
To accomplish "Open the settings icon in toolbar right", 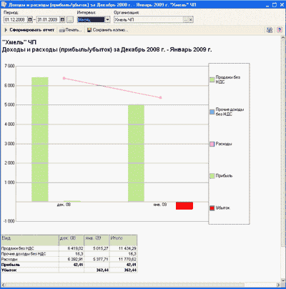I will (270, 30).
